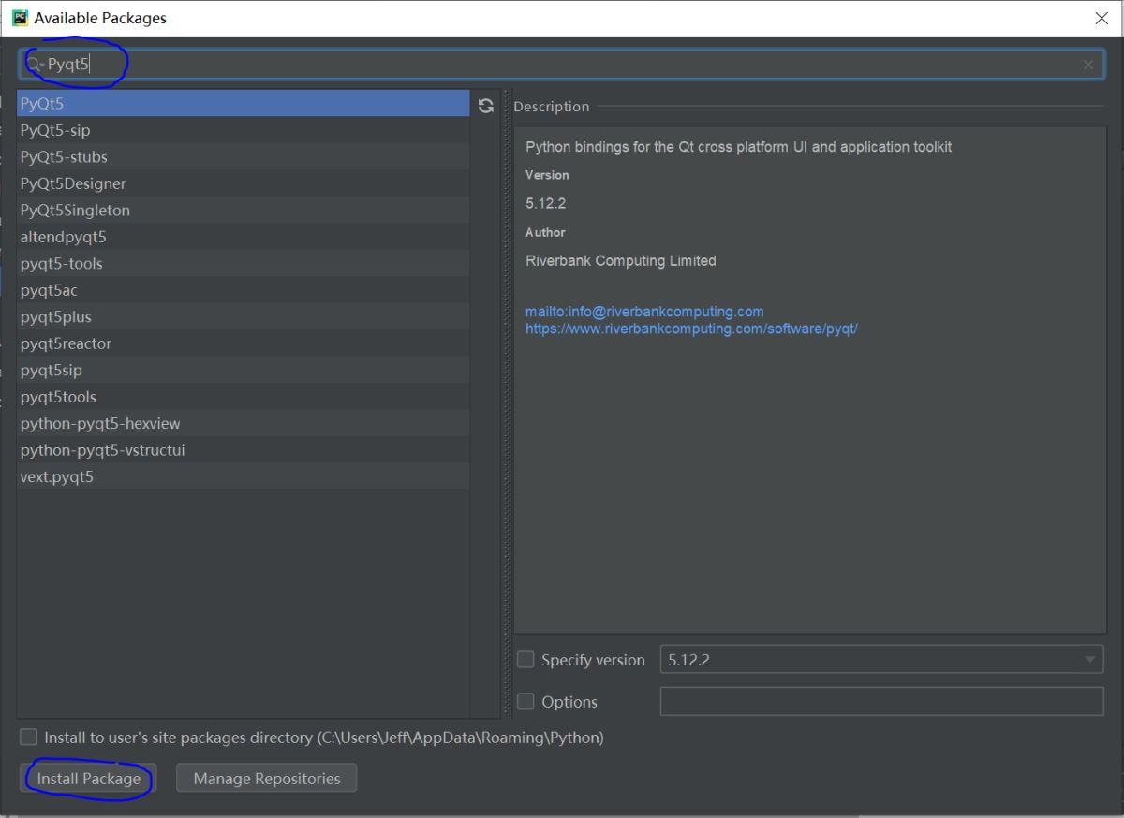Click the search magnifier icon

[x=34, y=65]
